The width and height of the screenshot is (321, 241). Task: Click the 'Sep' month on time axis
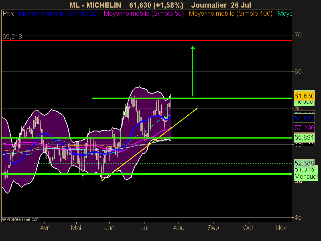213,228
